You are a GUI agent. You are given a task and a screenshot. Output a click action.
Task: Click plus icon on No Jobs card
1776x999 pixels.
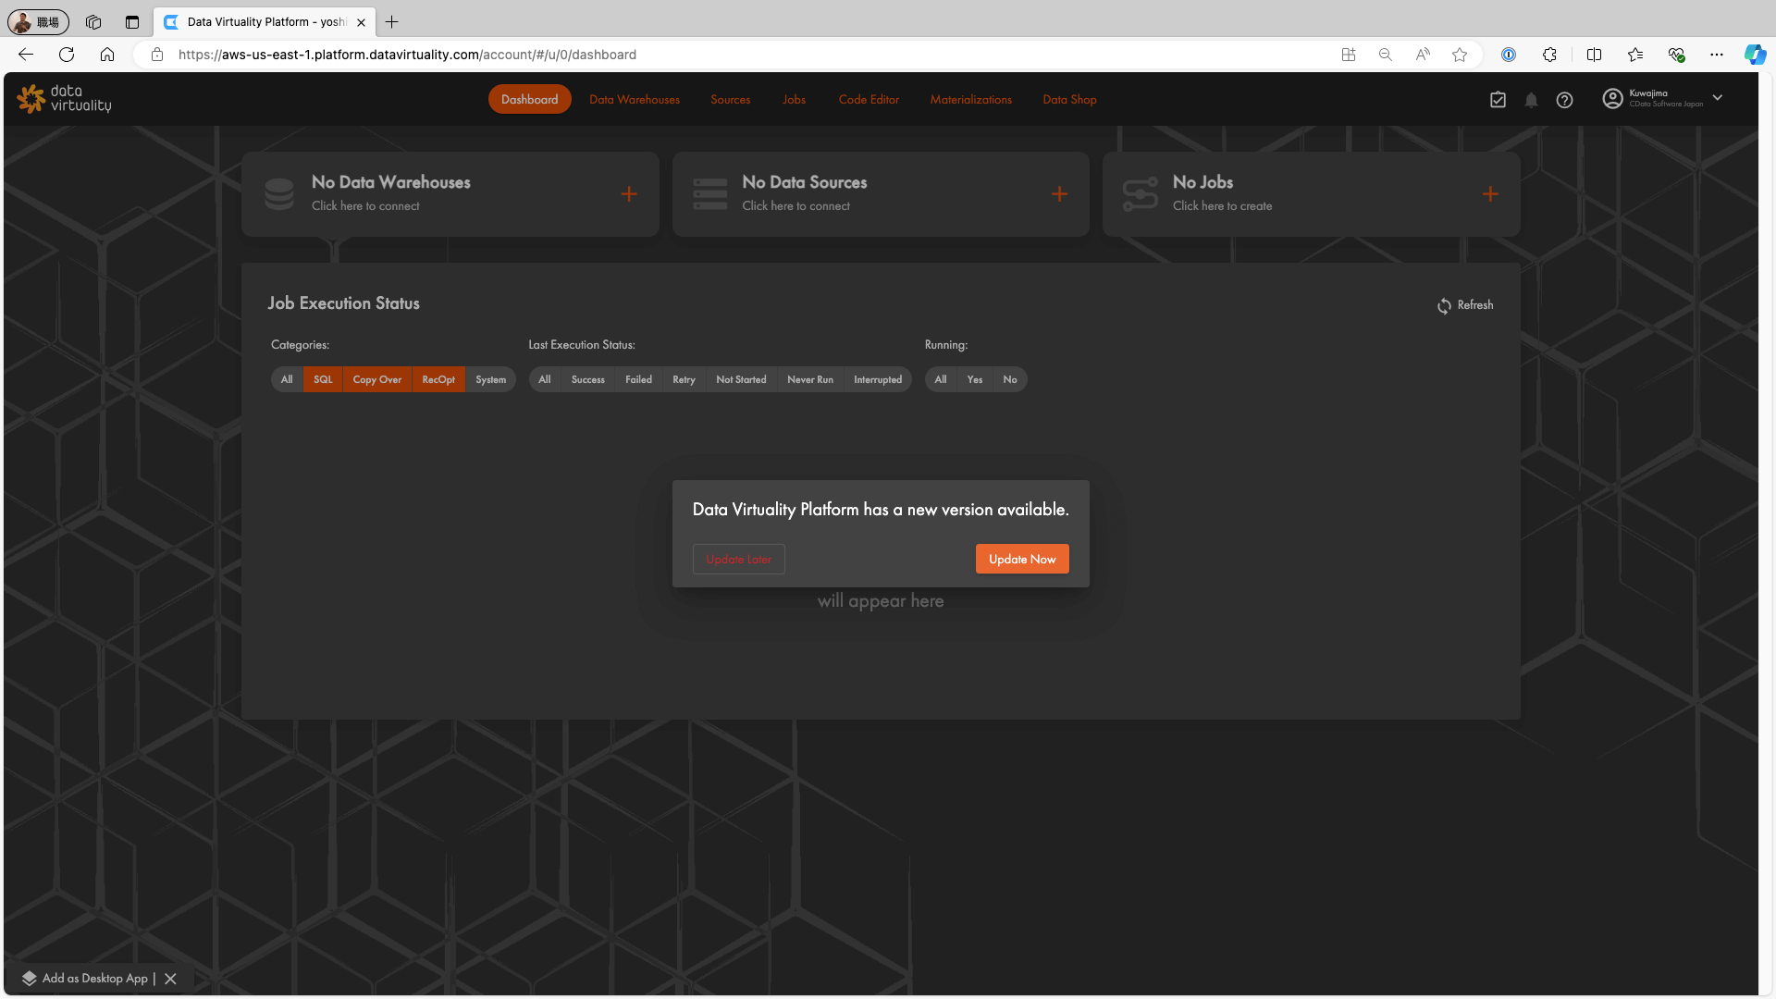1490,194
